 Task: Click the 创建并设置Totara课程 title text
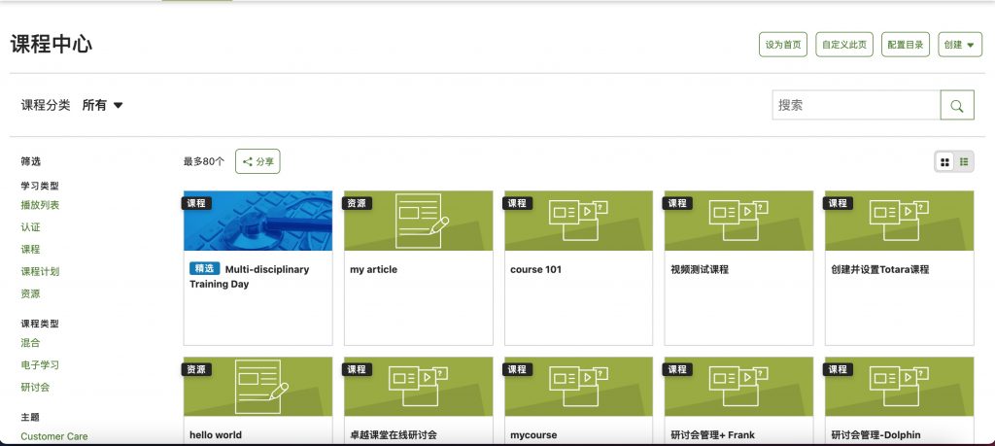[880, 269]
